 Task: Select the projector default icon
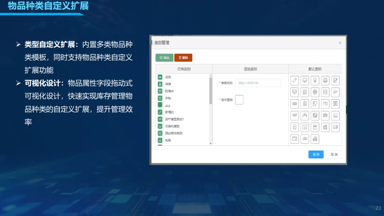(305, 139)
